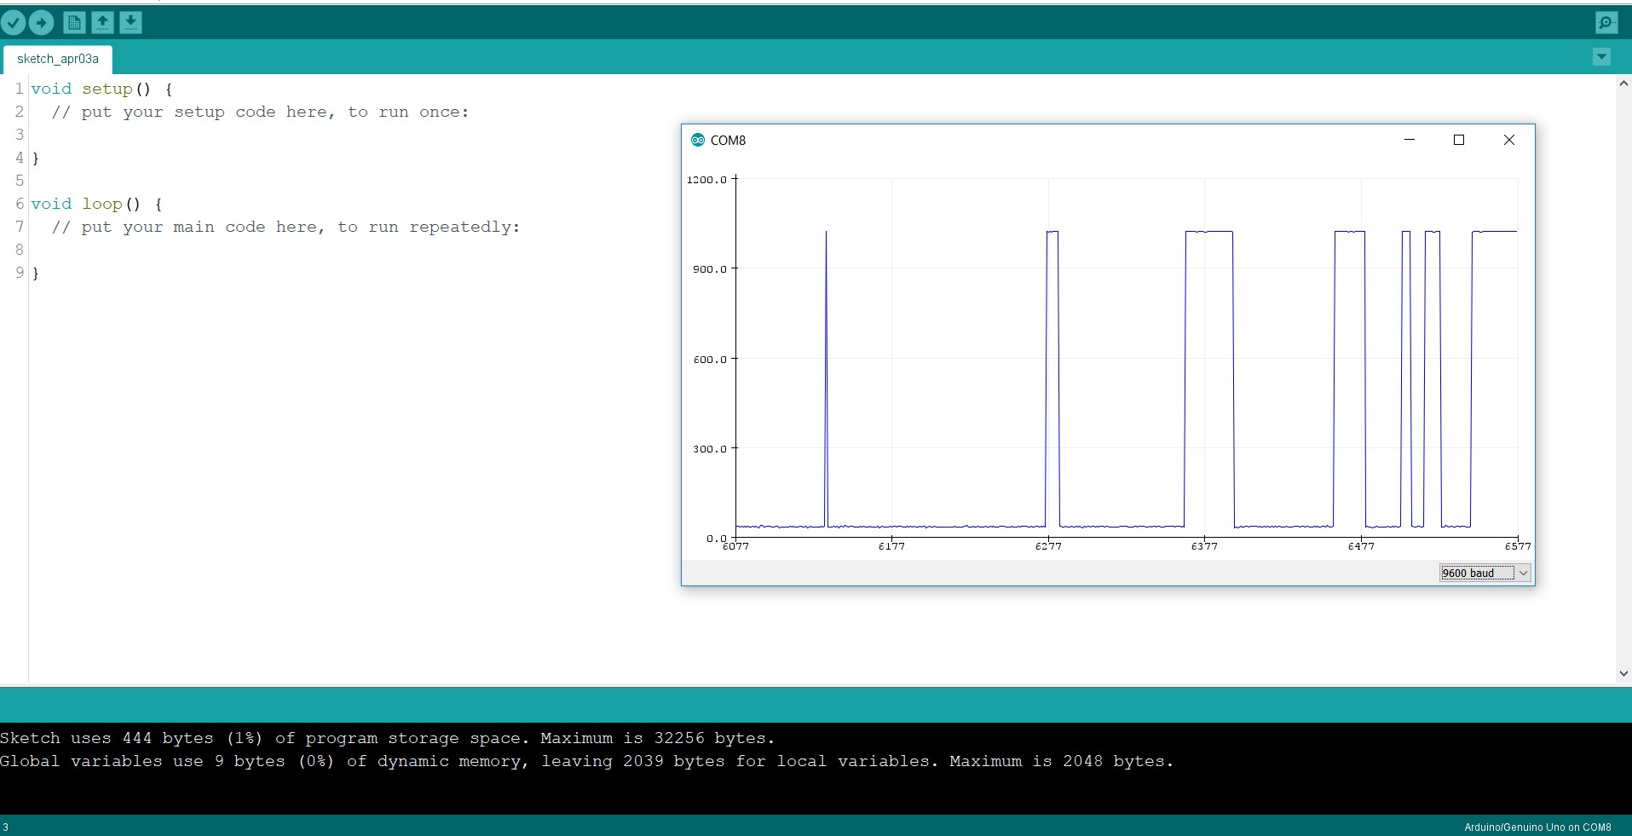Click the closing brace on line 4

(x=35, y=159)
